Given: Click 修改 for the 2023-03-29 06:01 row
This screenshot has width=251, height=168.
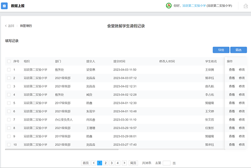Looking at the screenshot, I should [x=242, y=136].
